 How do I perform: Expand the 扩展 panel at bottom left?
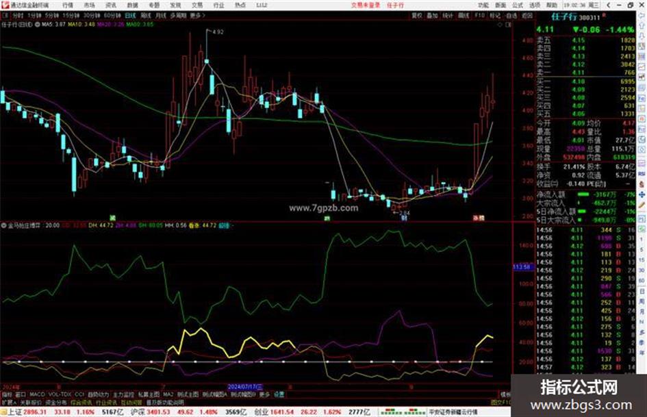tap(9, 402)
